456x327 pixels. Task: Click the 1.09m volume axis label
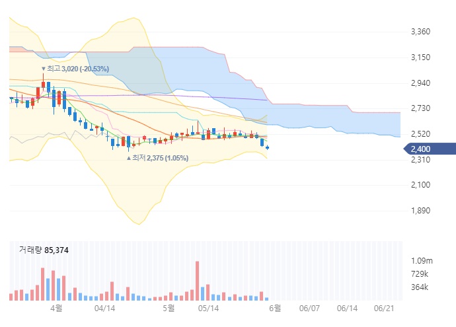click(422, 261)
